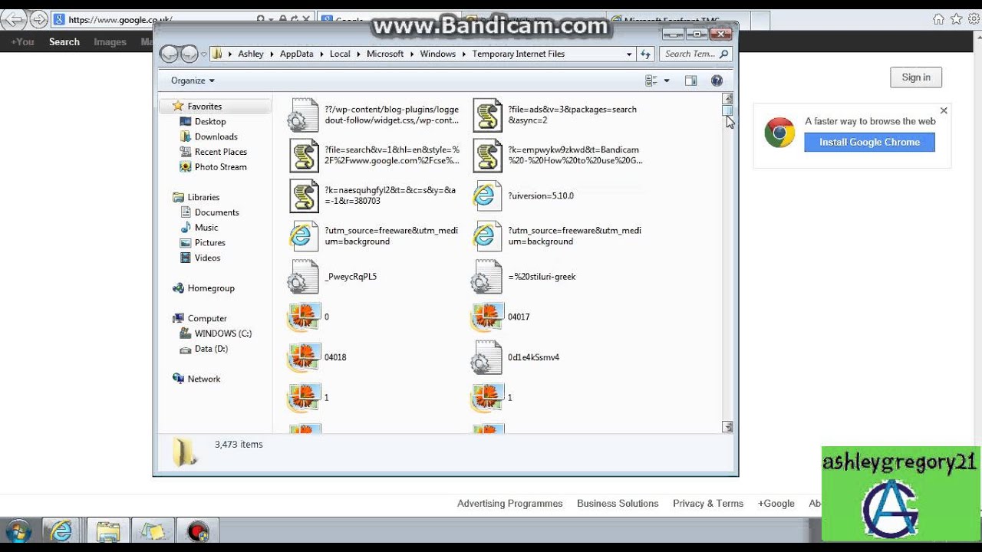Click Microsoft in the address path
The height and width of the screenshot is (552, 982).
pyautogui.click(x=385, y=54)
